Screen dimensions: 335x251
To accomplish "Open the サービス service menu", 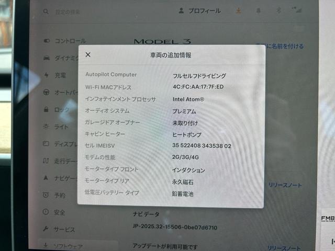I will tap(64, 230).
